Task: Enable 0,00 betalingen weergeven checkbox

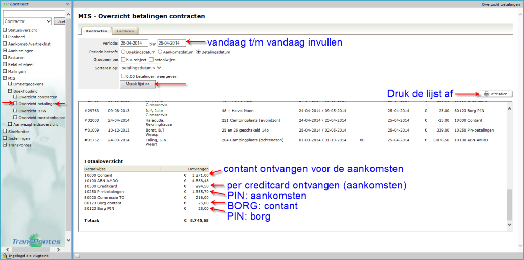Action: point(123,76)
